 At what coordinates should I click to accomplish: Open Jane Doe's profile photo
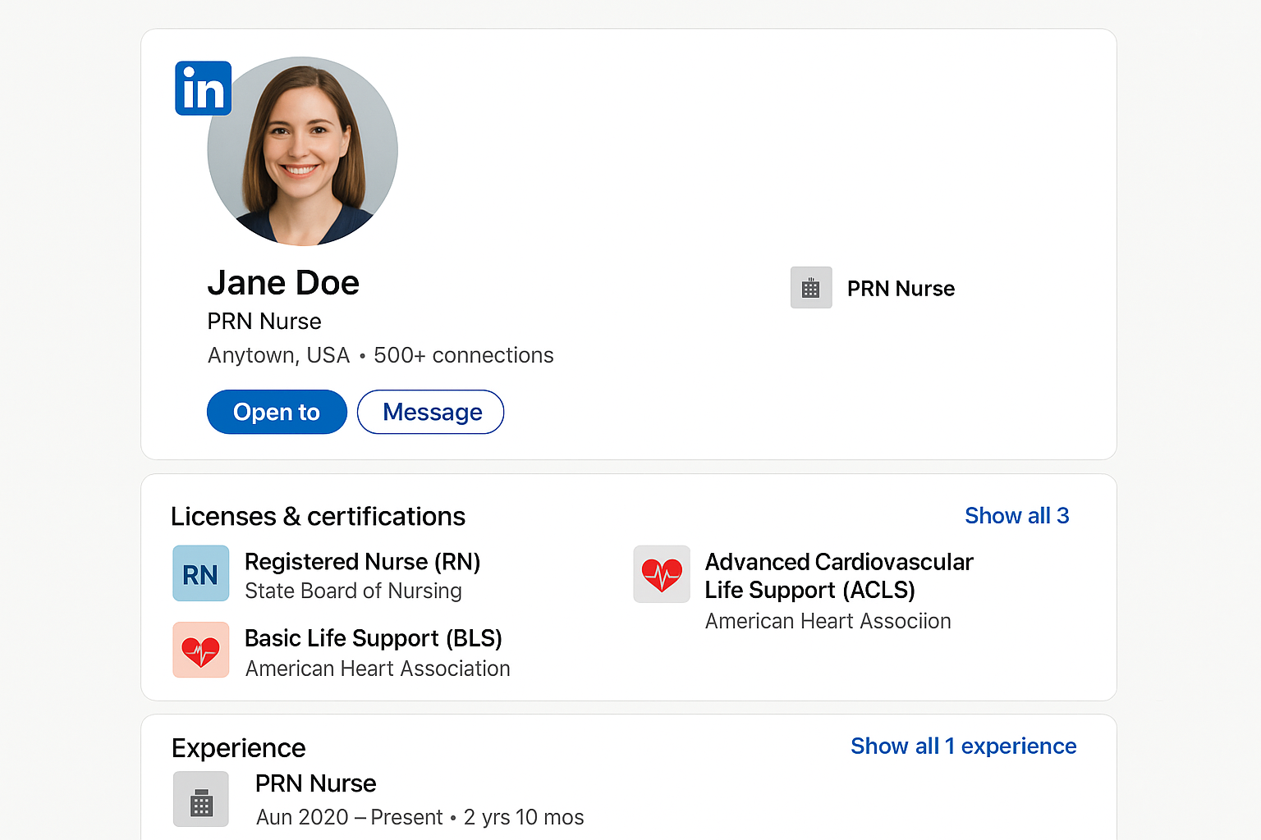[303, 151]
